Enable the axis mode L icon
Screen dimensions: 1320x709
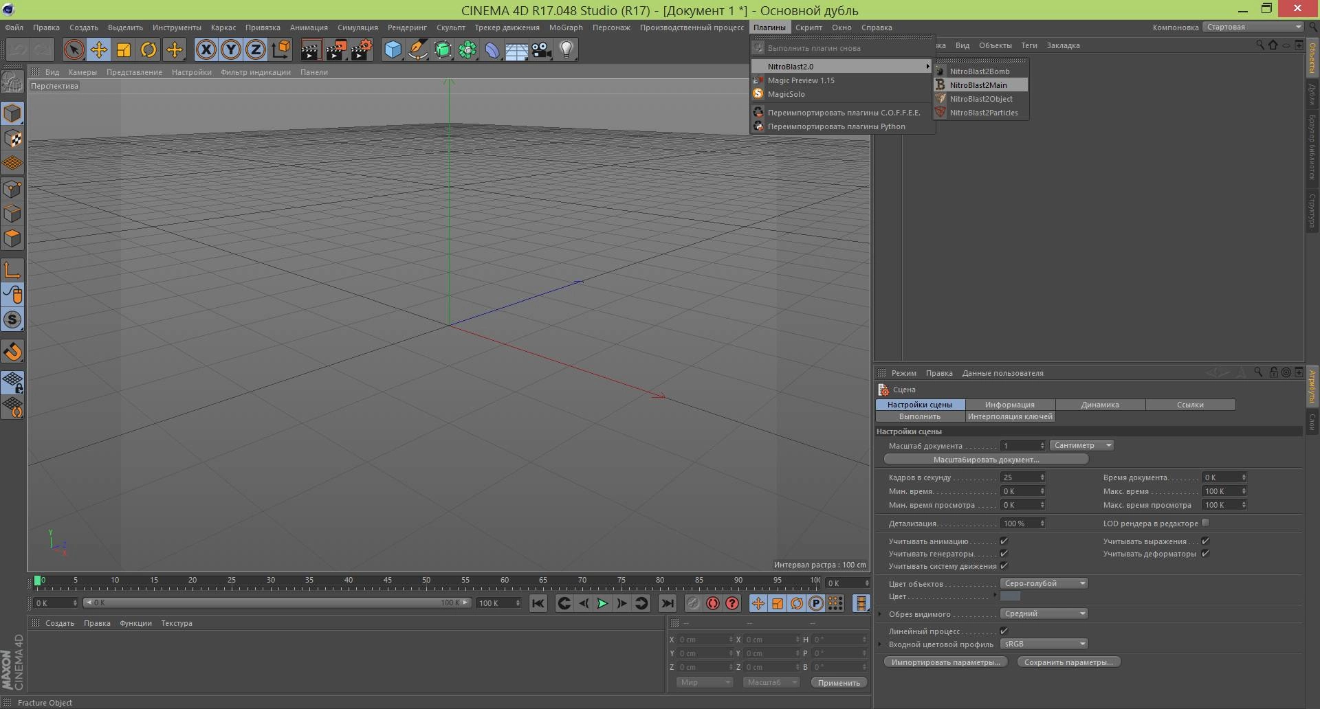pyautogui.click(x=12, y=270)
